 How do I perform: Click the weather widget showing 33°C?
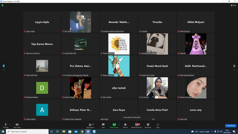[x=200, y=131]
